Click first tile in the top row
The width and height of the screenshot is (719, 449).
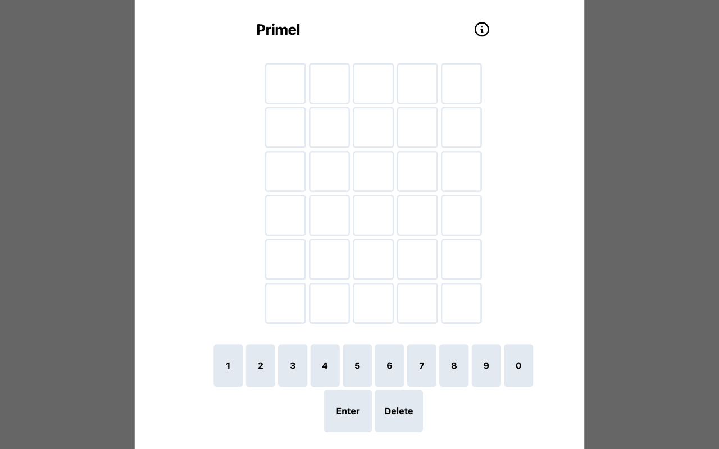click(285, 84)
